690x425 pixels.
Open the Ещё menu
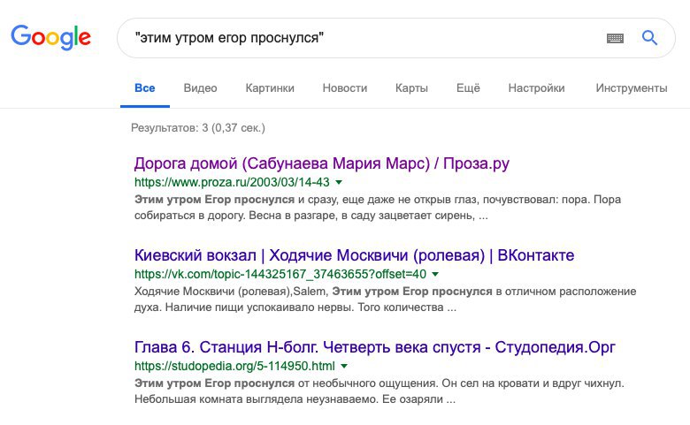[468, 87]
